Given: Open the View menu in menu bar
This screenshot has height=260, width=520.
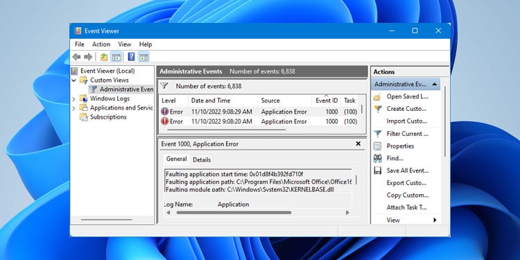Looking at the screenshot, I should click(x=125, y=44).
